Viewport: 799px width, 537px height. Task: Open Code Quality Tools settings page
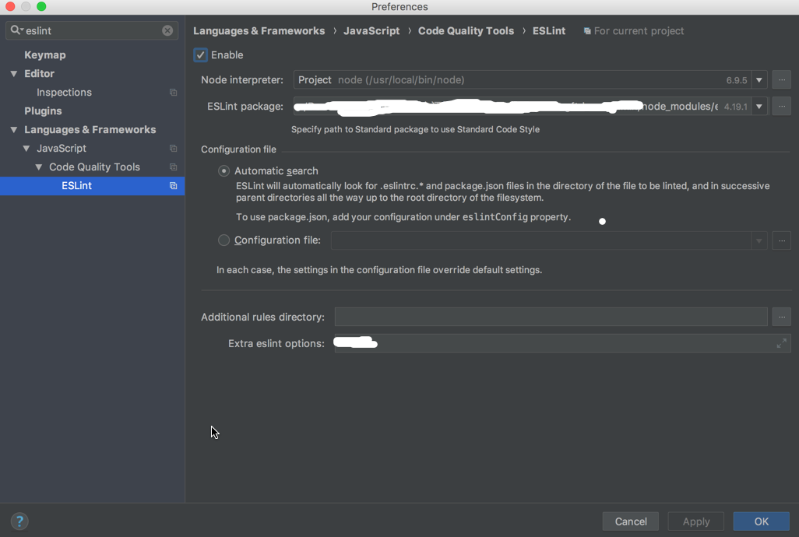click(x=94, y=167)
